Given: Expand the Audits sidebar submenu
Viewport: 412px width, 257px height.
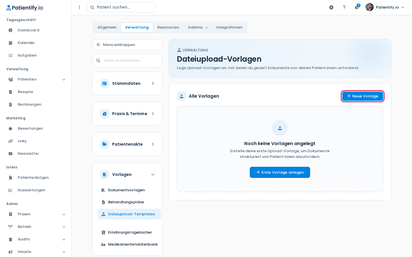Looking at the screenshot, I should point(64,239).
